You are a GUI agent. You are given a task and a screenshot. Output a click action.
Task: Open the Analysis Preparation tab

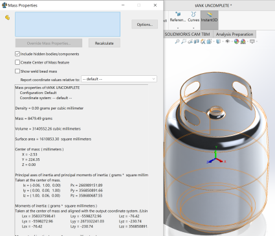(x=234, y=34)
